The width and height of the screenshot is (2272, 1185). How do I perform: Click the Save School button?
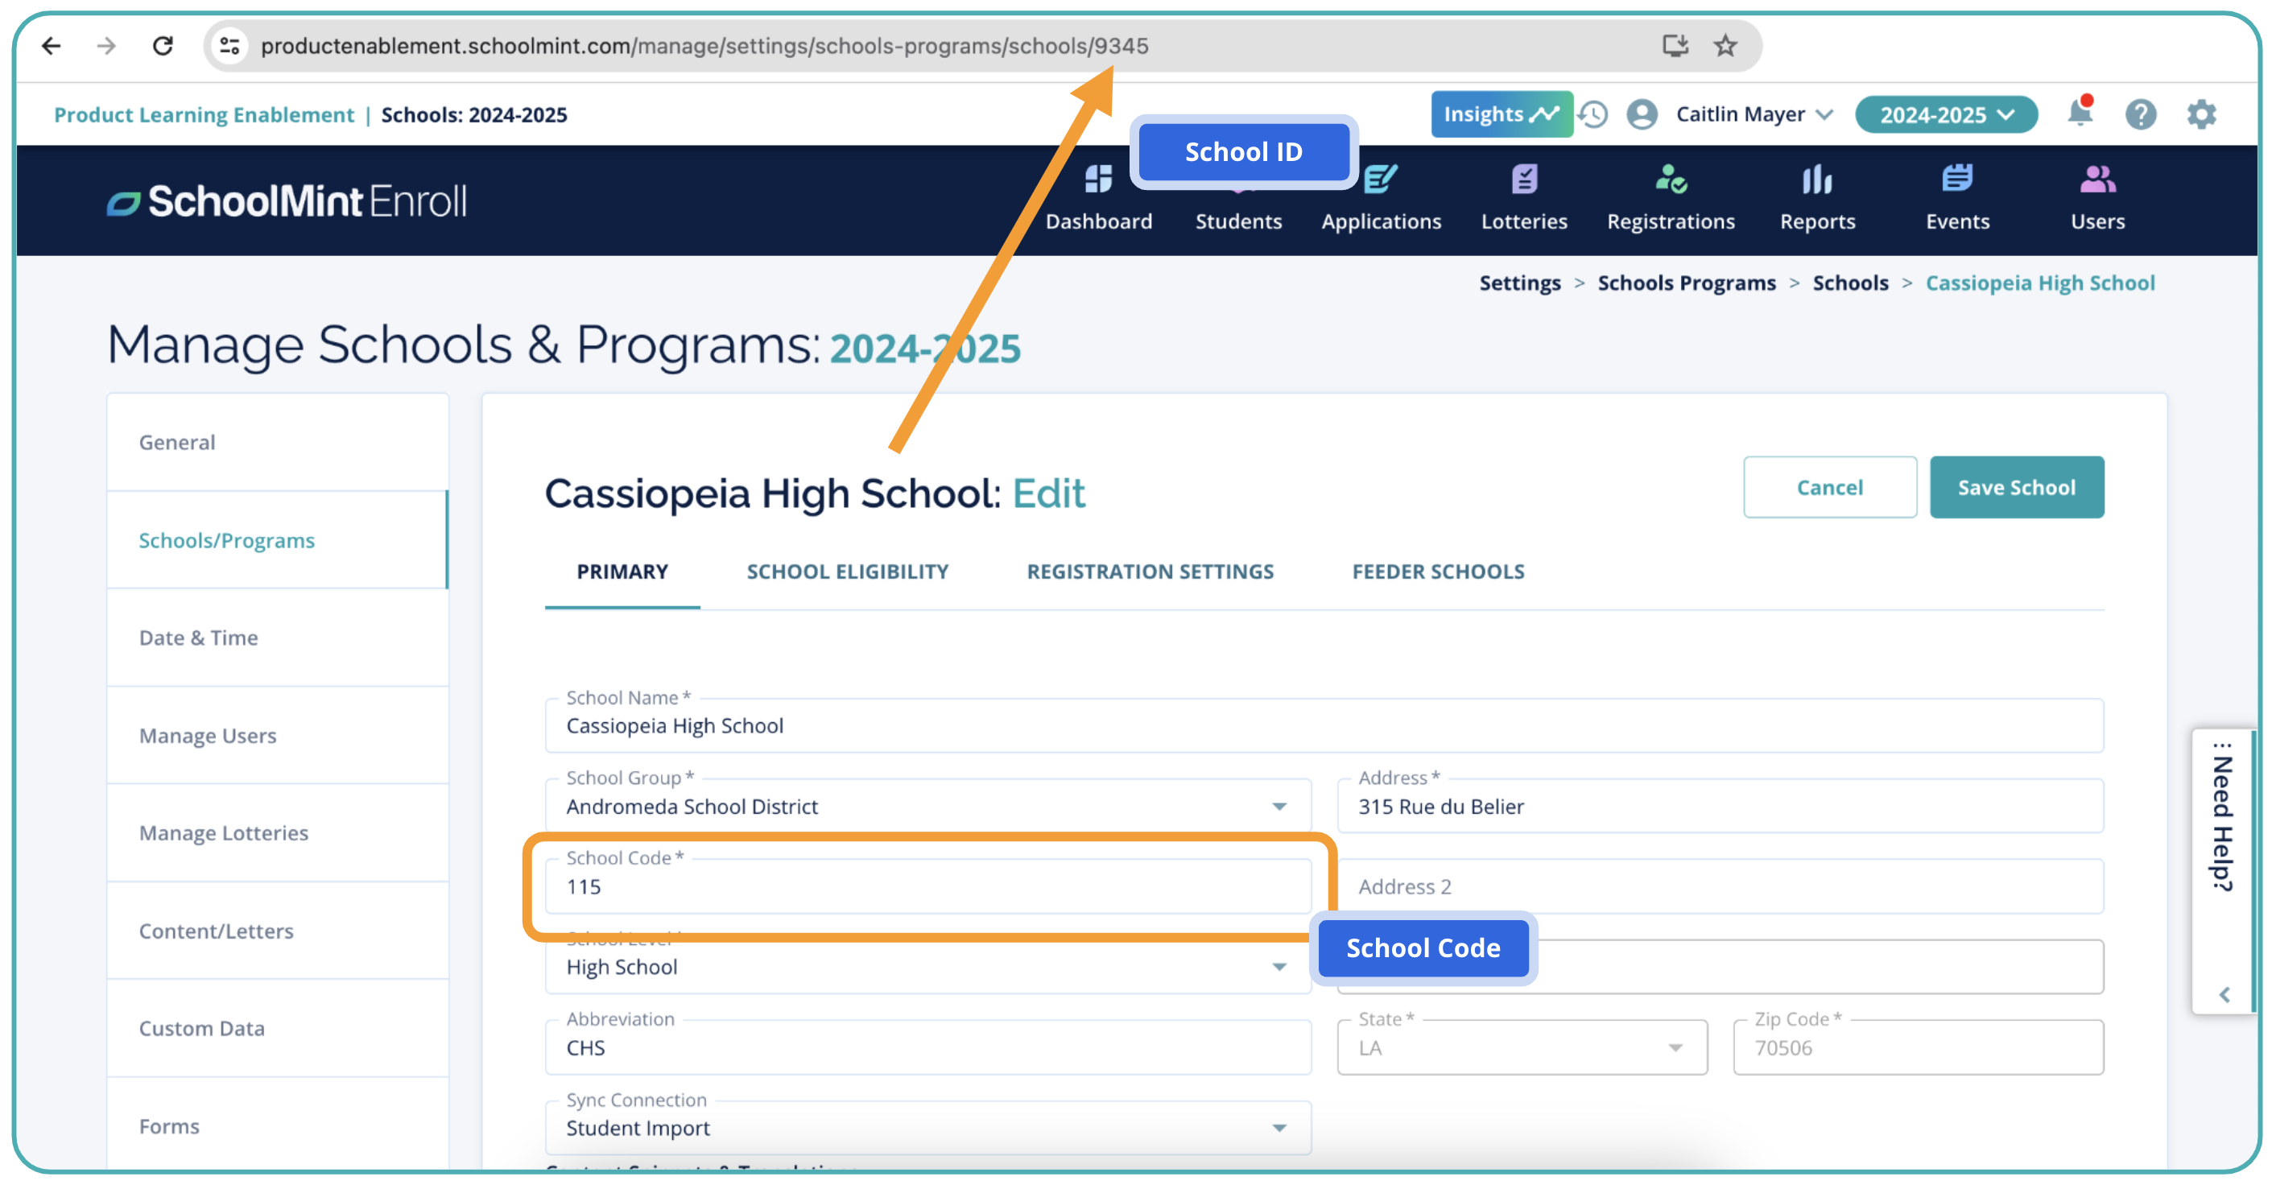pyautogui.click(x=2015, y=488)
